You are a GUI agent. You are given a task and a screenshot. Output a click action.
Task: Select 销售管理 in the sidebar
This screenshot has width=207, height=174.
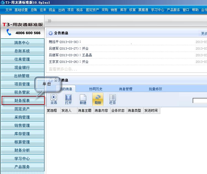(22, 125)
